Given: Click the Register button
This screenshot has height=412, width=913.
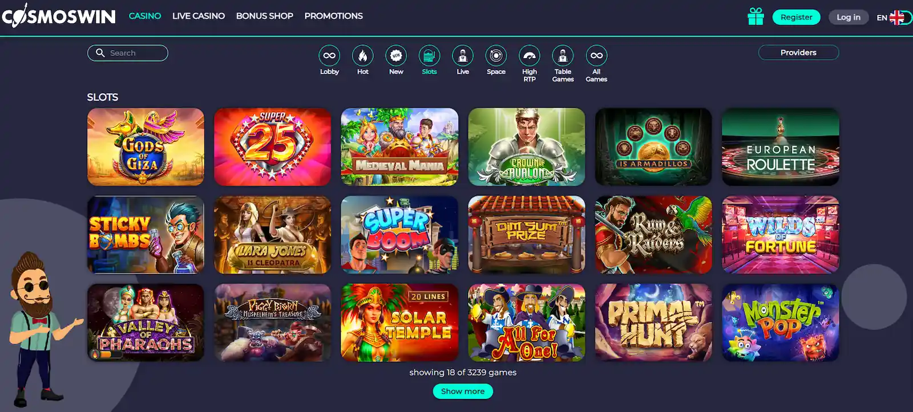Looking at the screenshot, I should [x=796, y=17].
